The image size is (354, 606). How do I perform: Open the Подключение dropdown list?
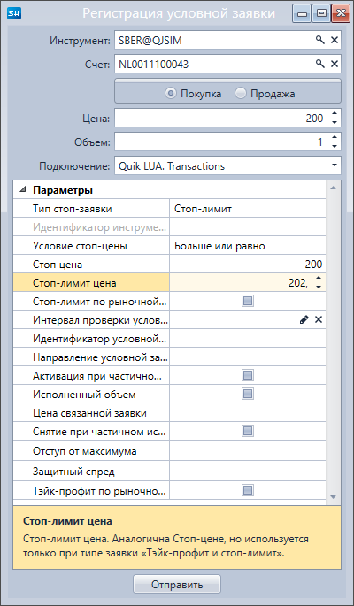coord(334,165)
